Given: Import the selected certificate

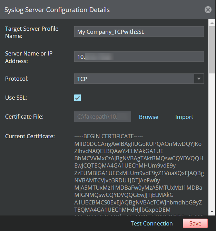Looking at the screenshot, I should click(x=184, y=117).
